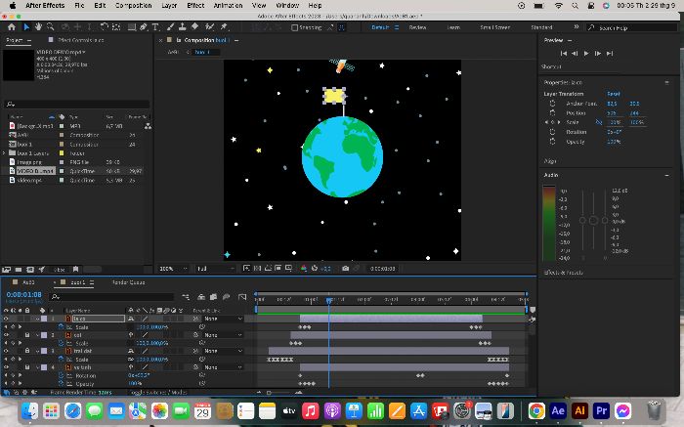The image size is (684, 427).
Task: Click the New Folder icon in Project panel
Action: pyautogui.click(x=19, y=270)
